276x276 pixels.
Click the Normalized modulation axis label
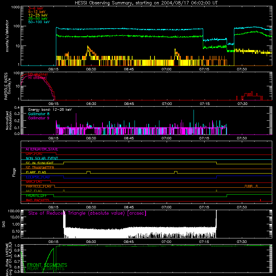click(9, 120)
